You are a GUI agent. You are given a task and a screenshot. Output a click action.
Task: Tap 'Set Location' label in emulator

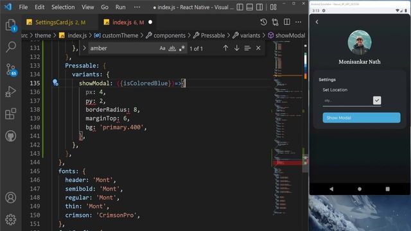335,90
